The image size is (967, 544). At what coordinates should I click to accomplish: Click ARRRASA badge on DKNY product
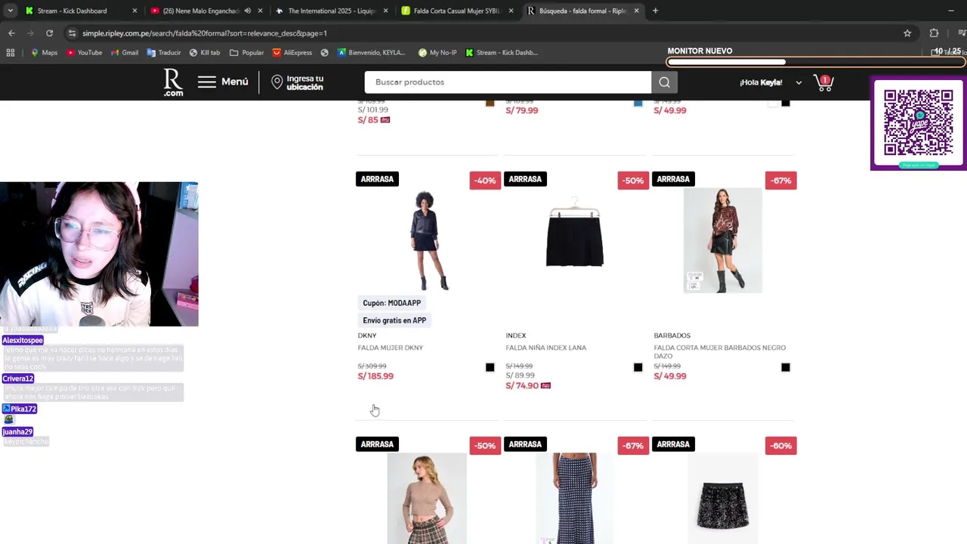tap(377, 179)
